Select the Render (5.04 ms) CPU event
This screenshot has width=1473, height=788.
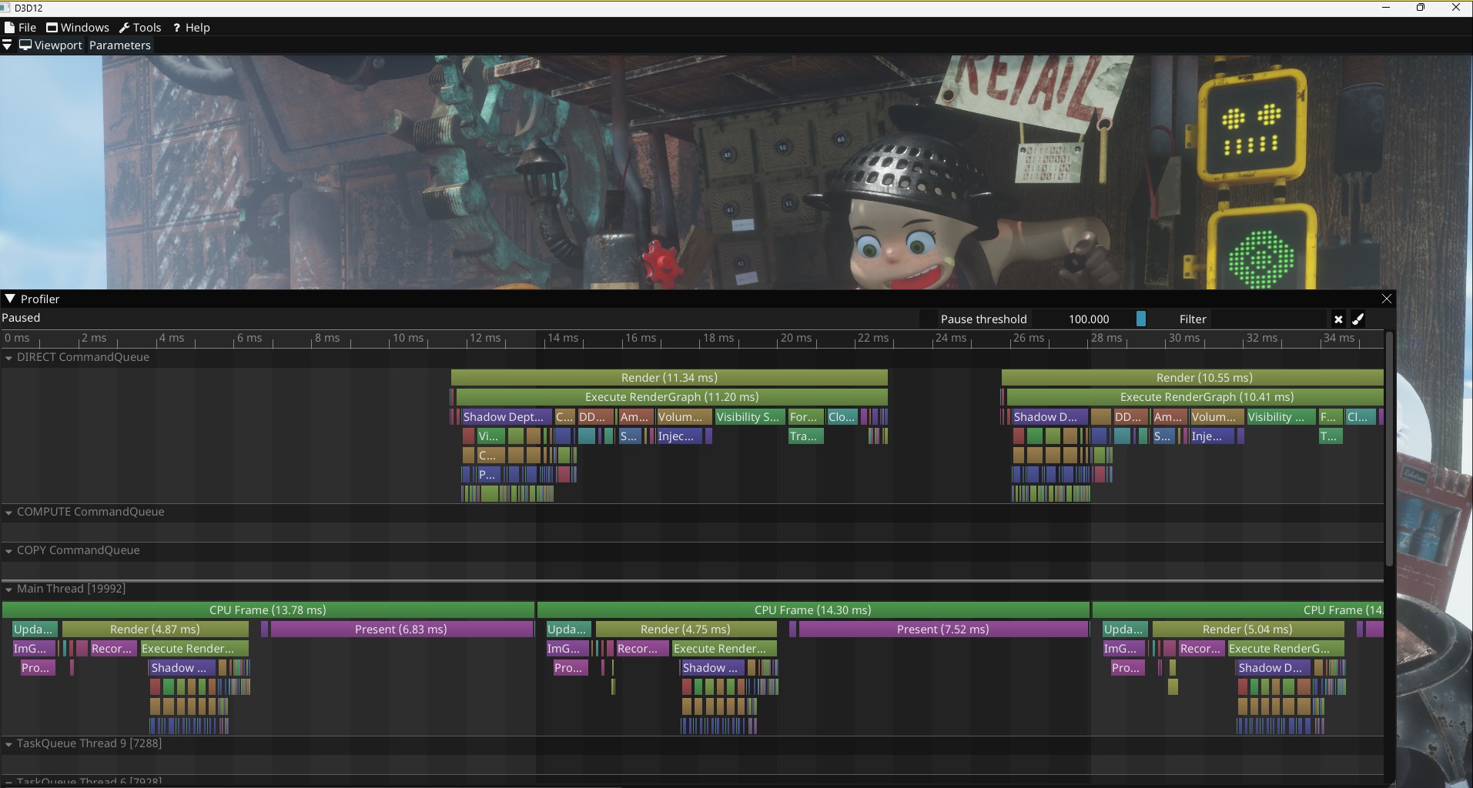pos(1247,629)
